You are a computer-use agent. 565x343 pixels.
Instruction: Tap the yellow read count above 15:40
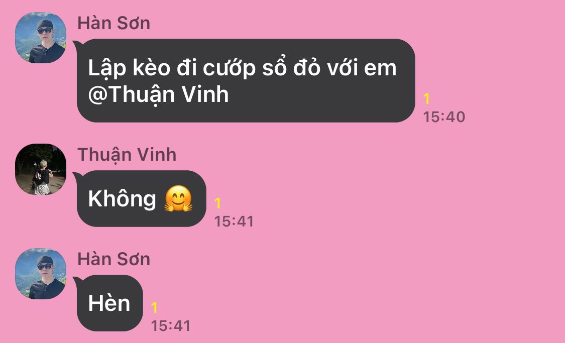point(426,99)
